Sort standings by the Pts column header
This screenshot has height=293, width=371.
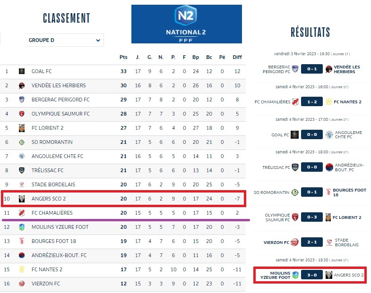(123, 57)
